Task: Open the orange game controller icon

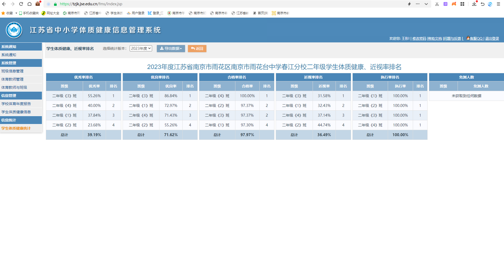Action: click(x=454, y=4)
